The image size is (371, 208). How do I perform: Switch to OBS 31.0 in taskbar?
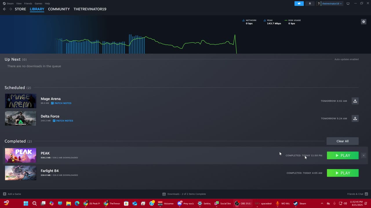point(243,203)
